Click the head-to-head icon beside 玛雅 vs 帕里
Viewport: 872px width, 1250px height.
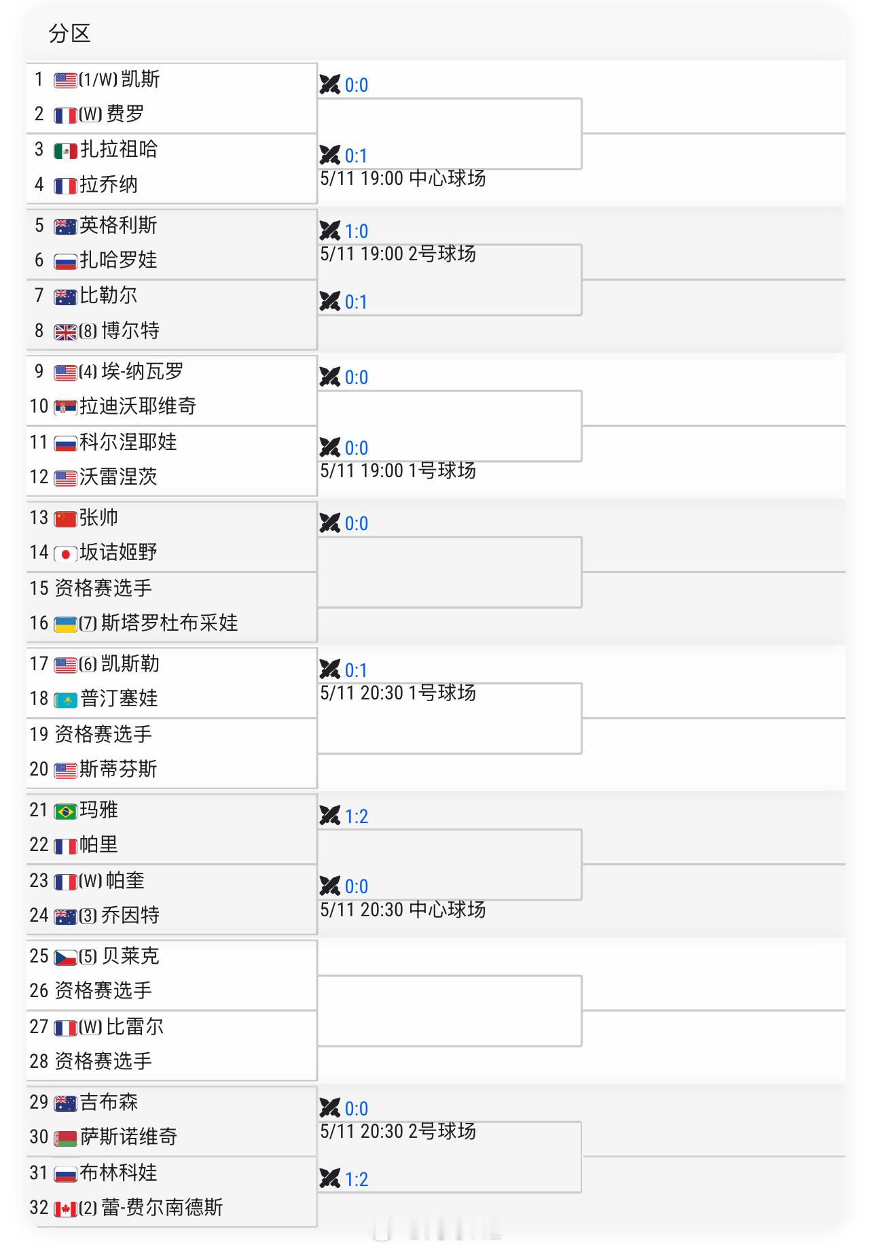[330, 816]
